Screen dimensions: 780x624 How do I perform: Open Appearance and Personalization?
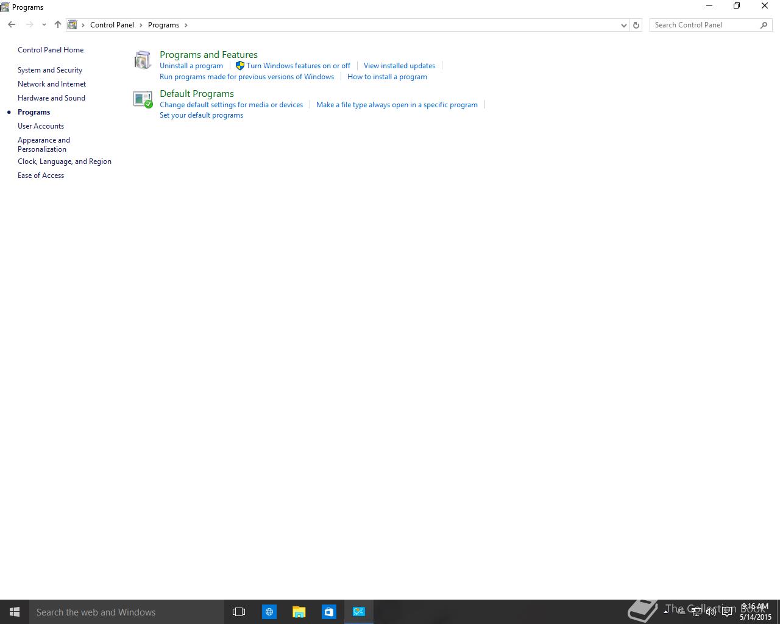pyautogui.click(x=44, y=144)
